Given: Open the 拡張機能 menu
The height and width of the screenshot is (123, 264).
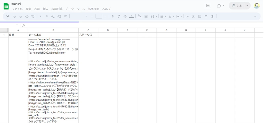Looking at the screenshot, I should [93, 9].
